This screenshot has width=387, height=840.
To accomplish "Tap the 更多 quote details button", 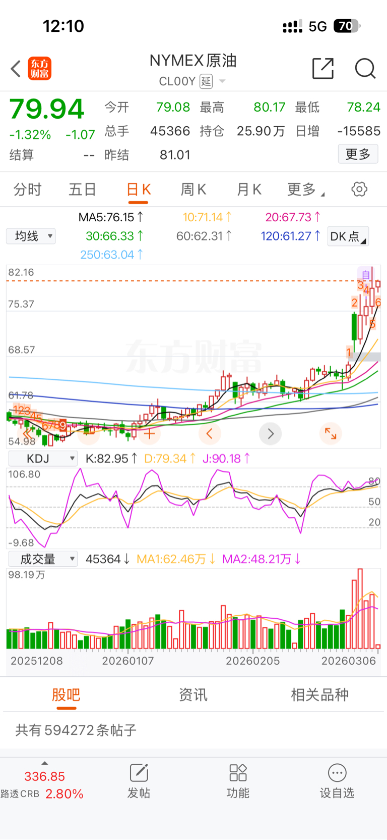I will coord(358,154).
